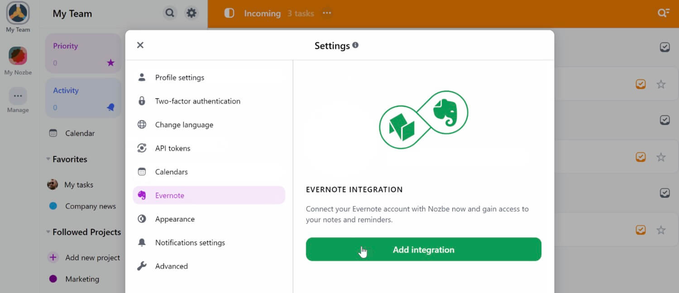This screenshot has width=679, height=293.
Task: Open the settings gear icon
Action: 191,13
